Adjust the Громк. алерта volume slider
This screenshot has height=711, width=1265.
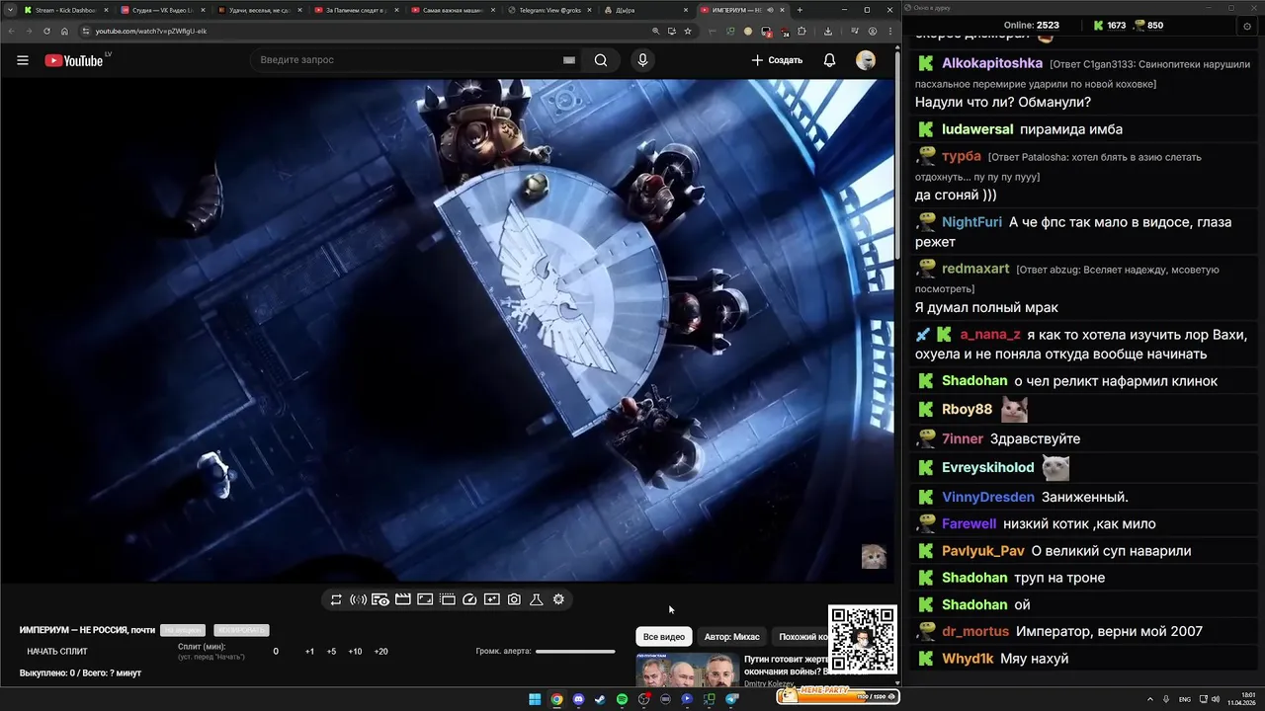point(575,652)
